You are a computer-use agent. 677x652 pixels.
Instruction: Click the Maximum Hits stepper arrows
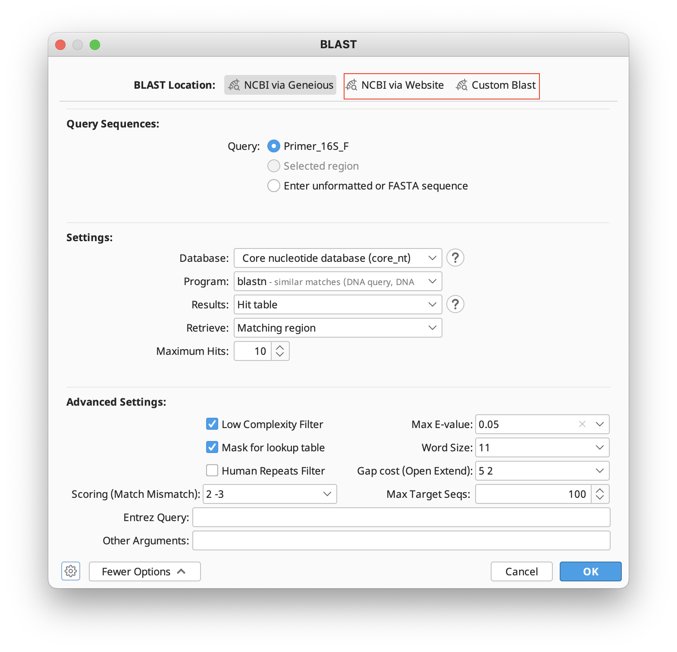(x=280, y=351)
